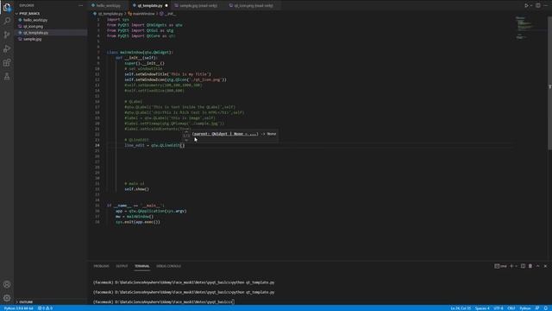This screenshot has height=311, width=552.
Task: Open the Source Control view
Action: pos(7,35)
